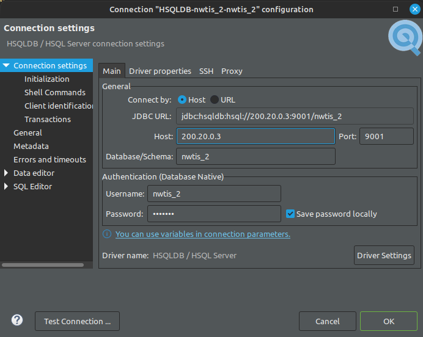Collapse the Connection settings tree node
423x337 pixels.
pos(6,65)
